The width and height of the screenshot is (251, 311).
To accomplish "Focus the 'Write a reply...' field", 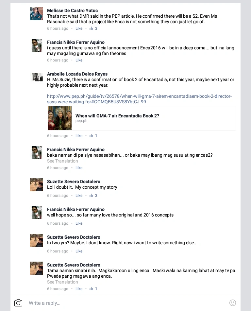I will pos(127,303).
